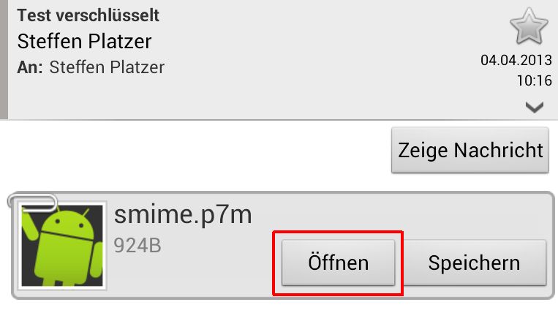The width and height of the screenshot is (558, 313).
Task: Tap the gray bar at header's left edge
Action: (4, 59)
